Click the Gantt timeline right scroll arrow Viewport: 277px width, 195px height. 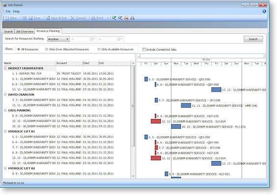[x=265, y=56]
